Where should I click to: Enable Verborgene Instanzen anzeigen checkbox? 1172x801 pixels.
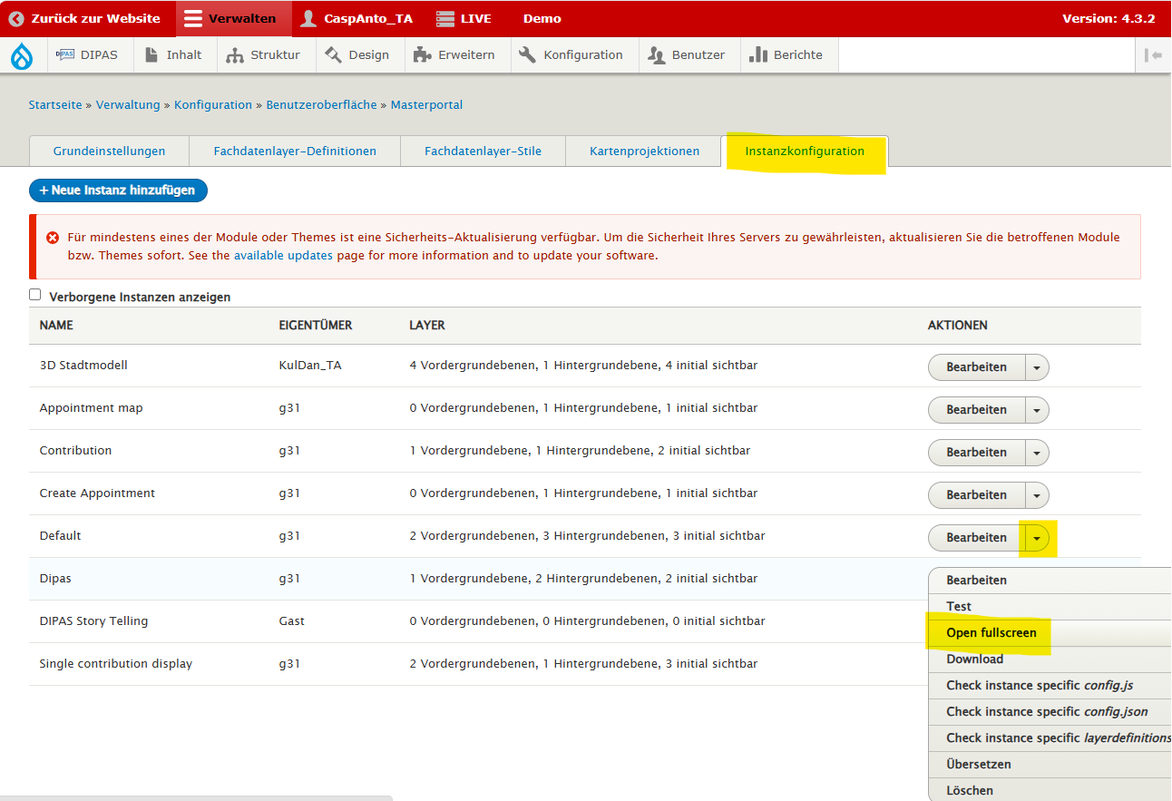(35, 295)
